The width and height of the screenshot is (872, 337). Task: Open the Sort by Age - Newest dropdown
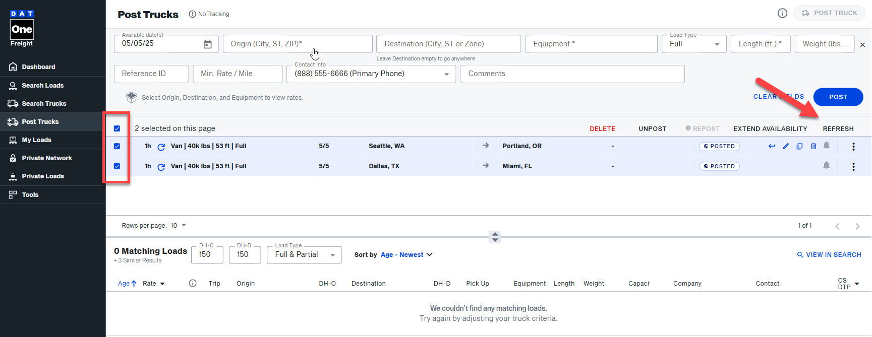click(x=406, y=255)
